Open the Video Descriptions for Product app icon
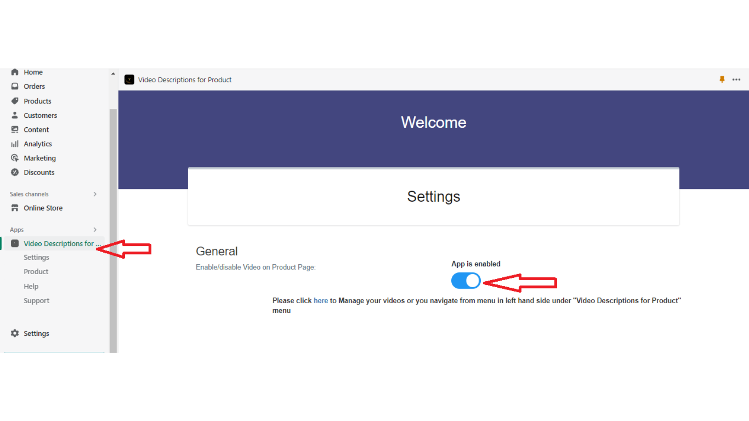Image resolution: width=749 pixels, height=421 pixels. [15, 243]
